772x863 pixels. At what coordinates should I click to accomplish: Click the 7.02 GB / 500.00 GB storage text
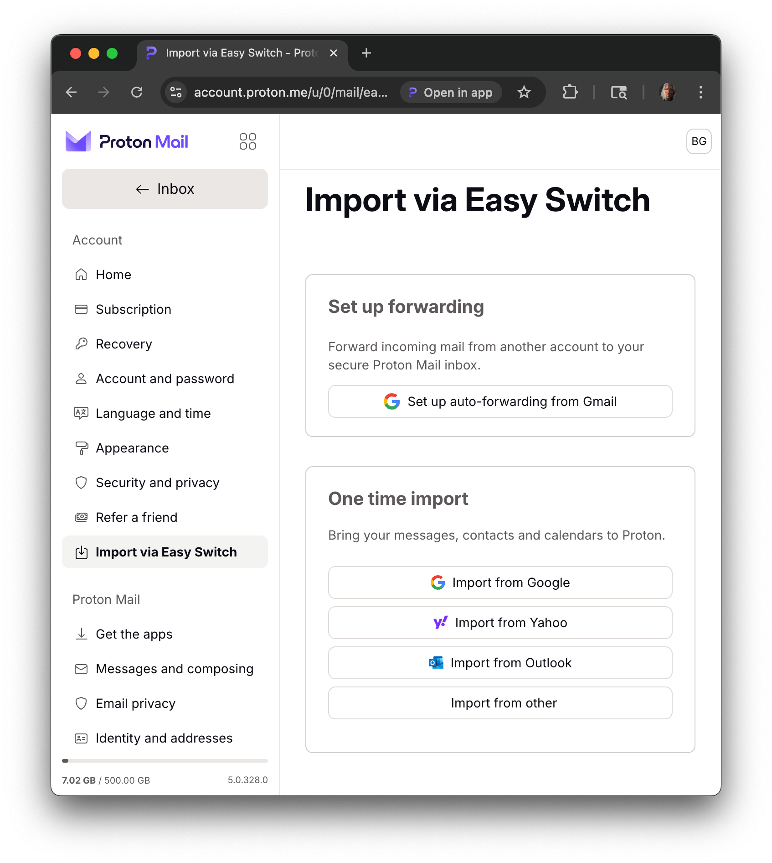[106, 780]
